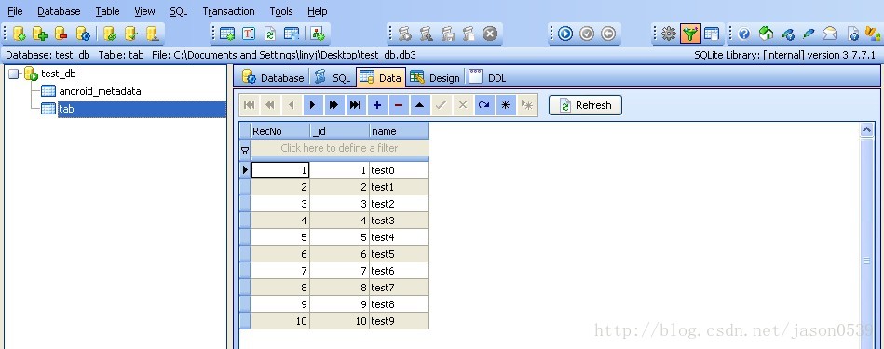Click the database icon with red minus
The image size is (884, 349).
pos(61,34)
